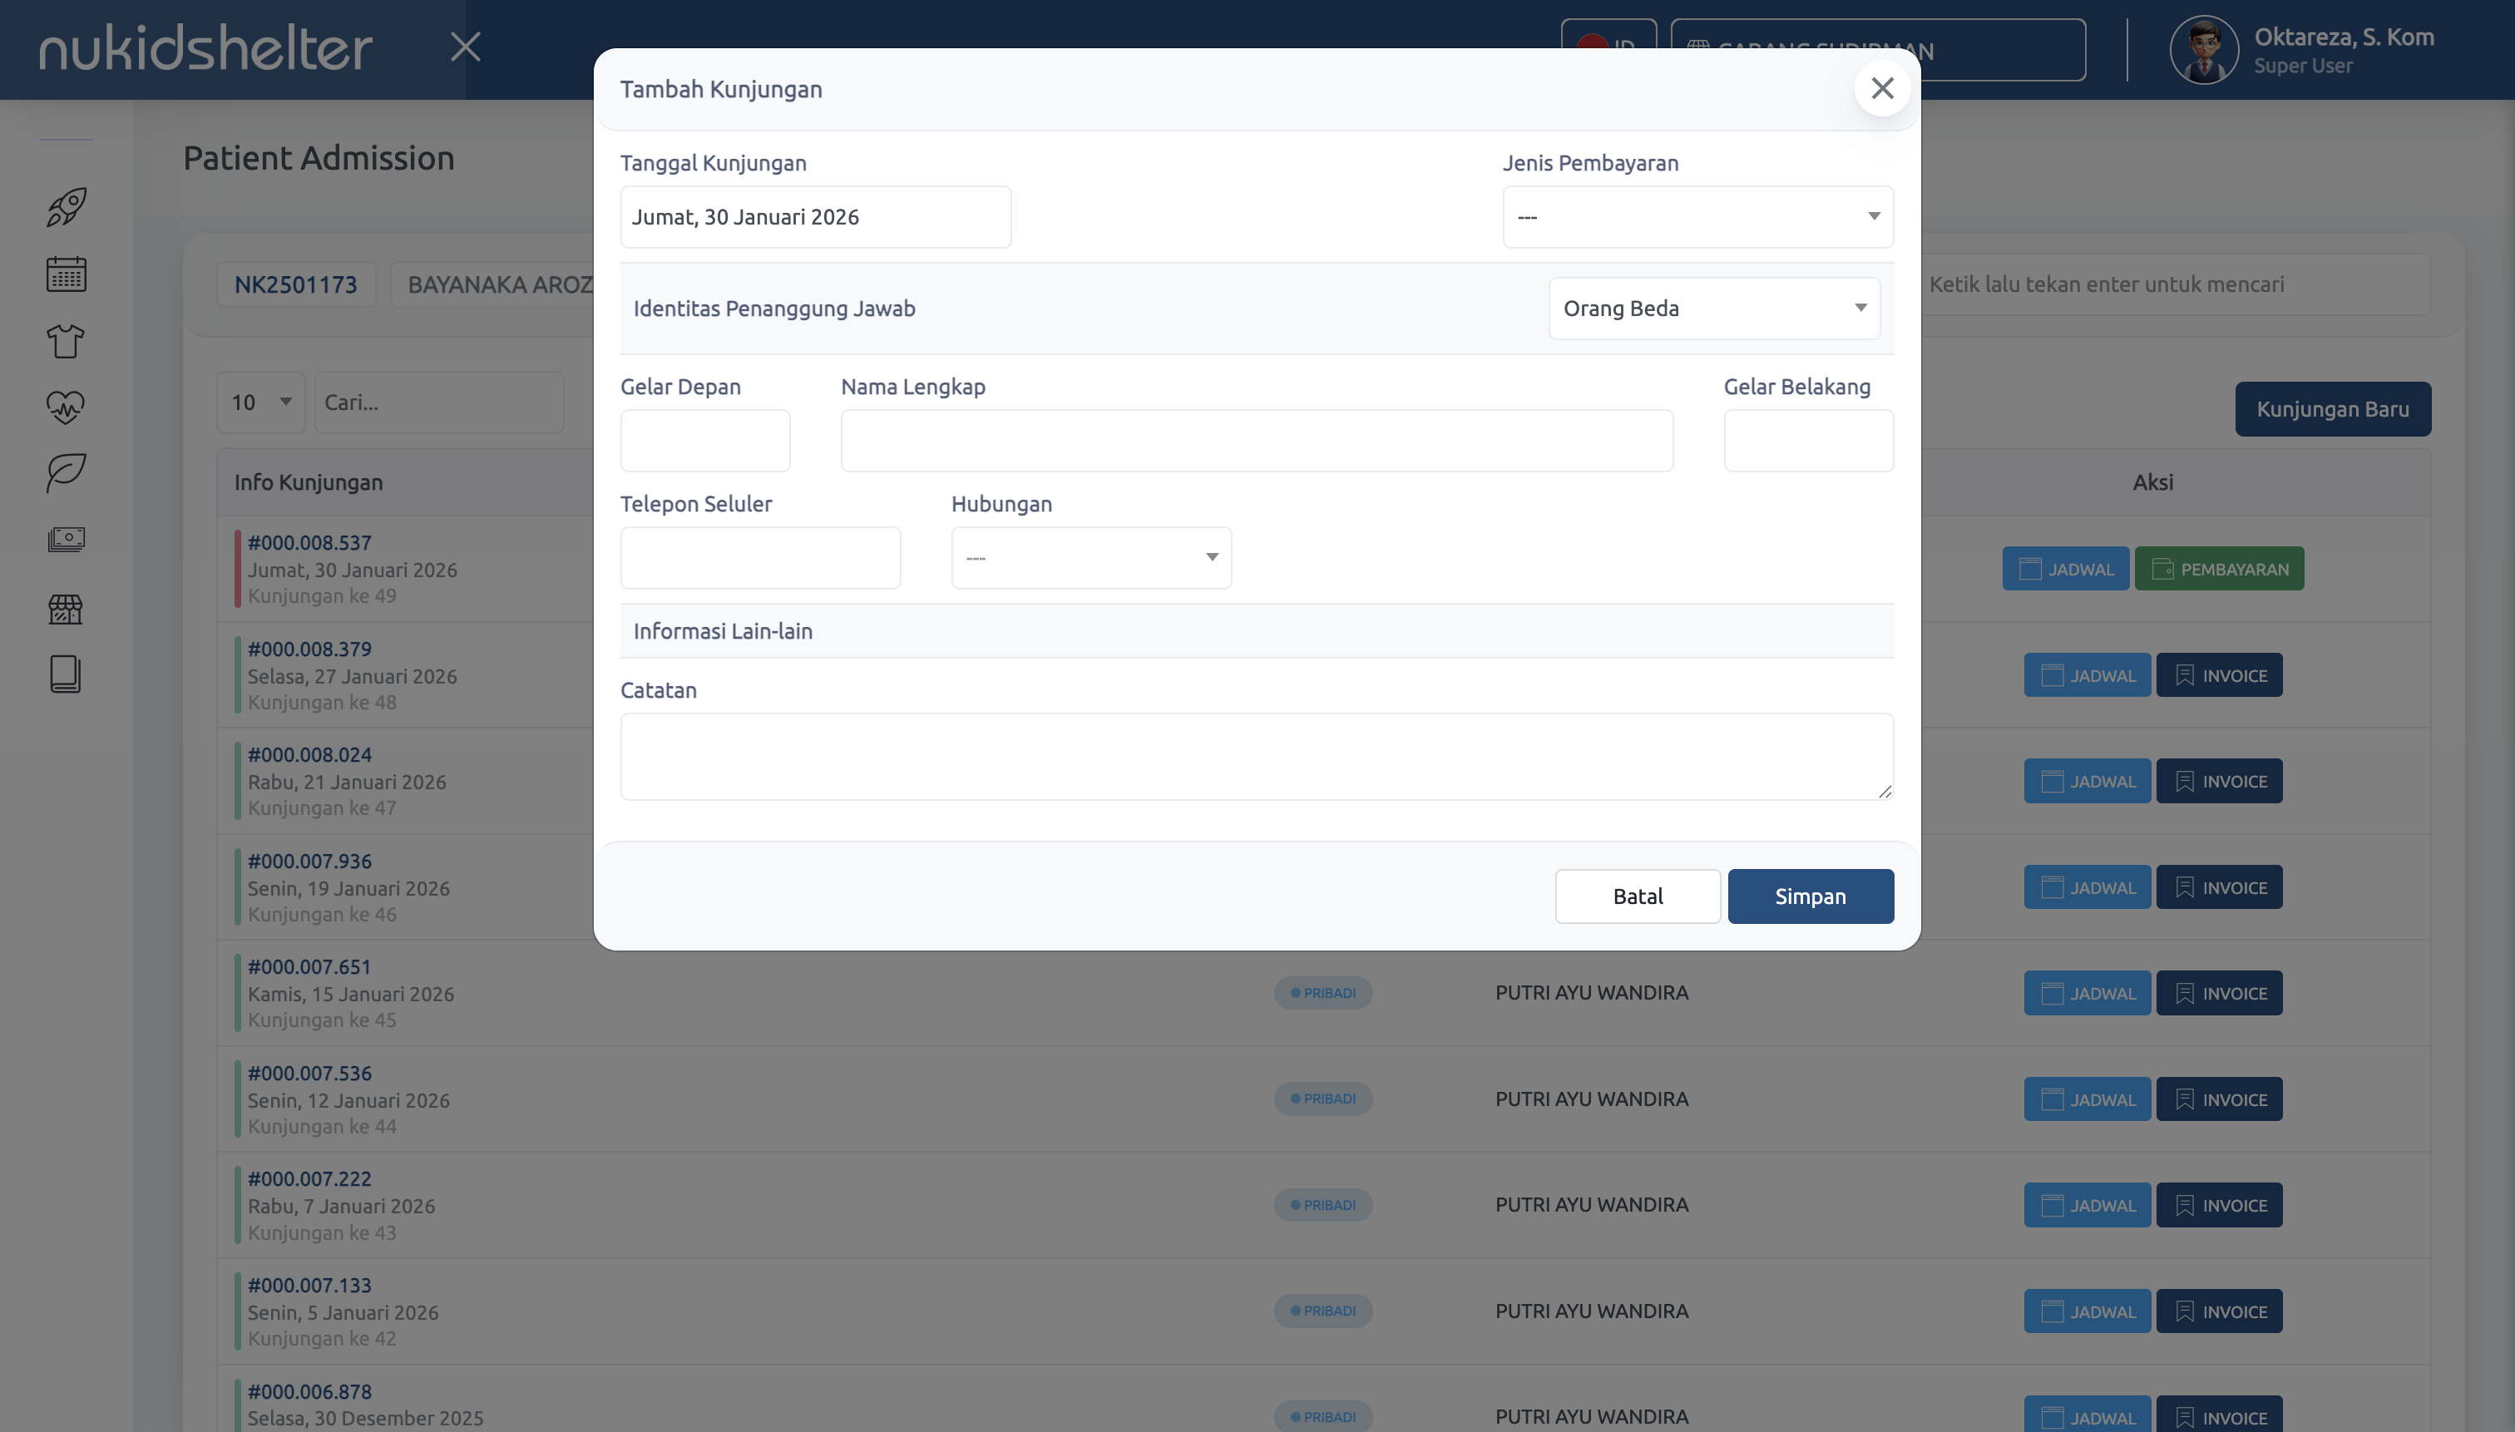Click the Batal button

[x=1637, y=896]
